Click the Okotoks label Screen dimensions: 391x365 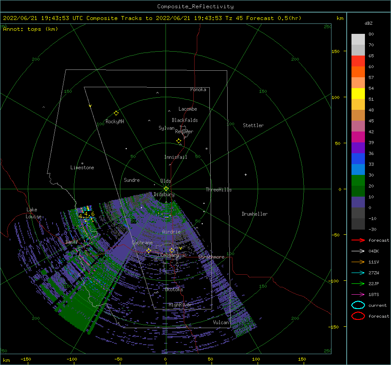[174, 289]
